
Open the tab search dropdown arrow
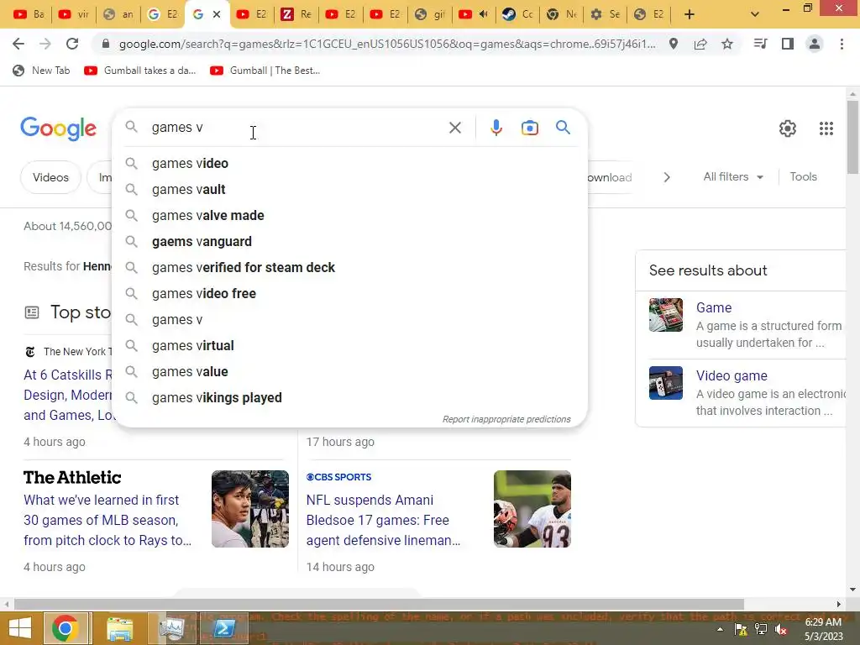click(x=755, y=14)
